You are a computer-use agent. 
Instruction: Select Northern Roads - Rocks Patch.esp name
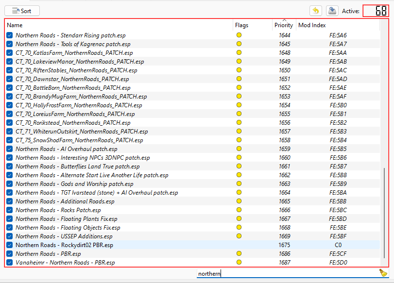tap(58, 210)
